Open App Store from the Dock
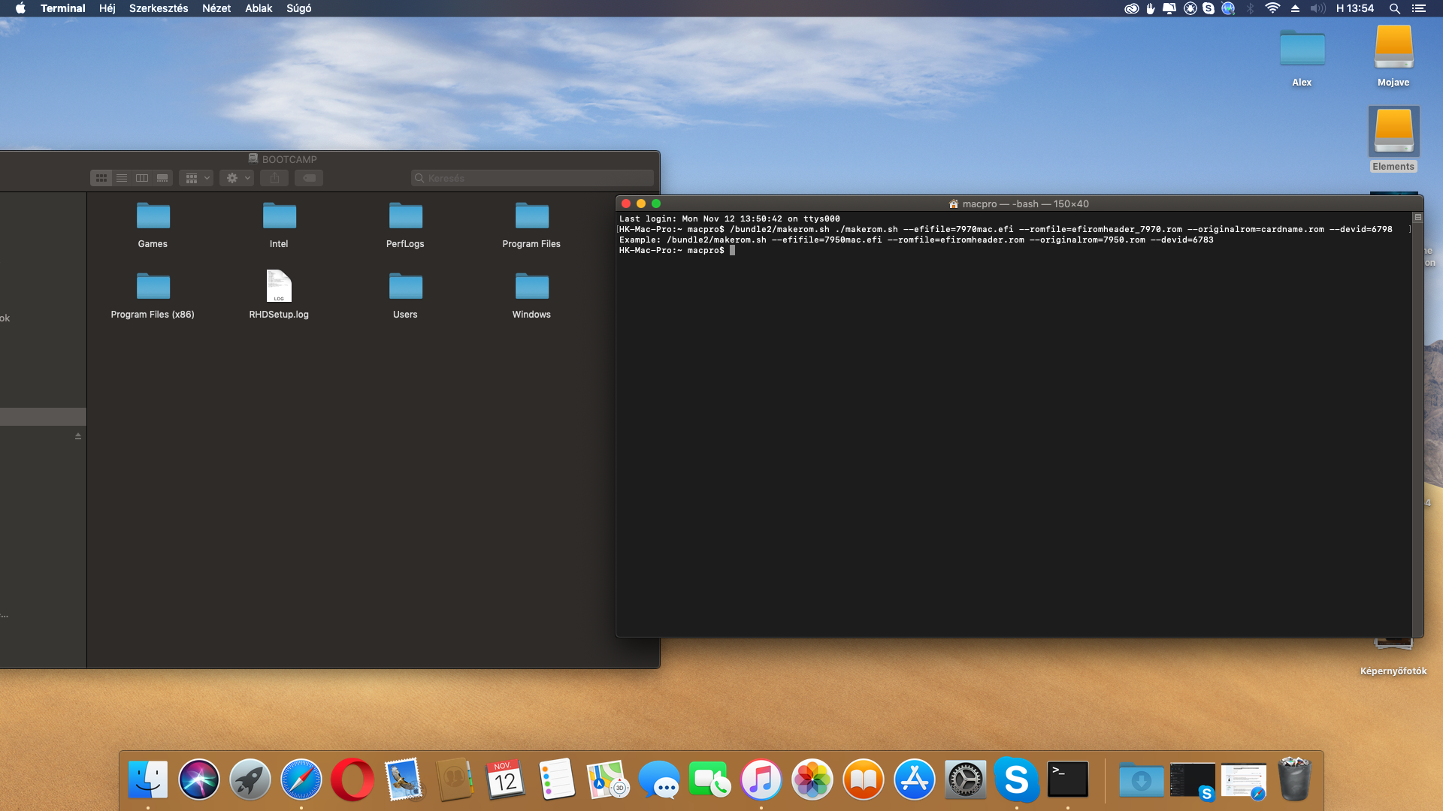Screen dimensions: 1443x811 [915, 779]
